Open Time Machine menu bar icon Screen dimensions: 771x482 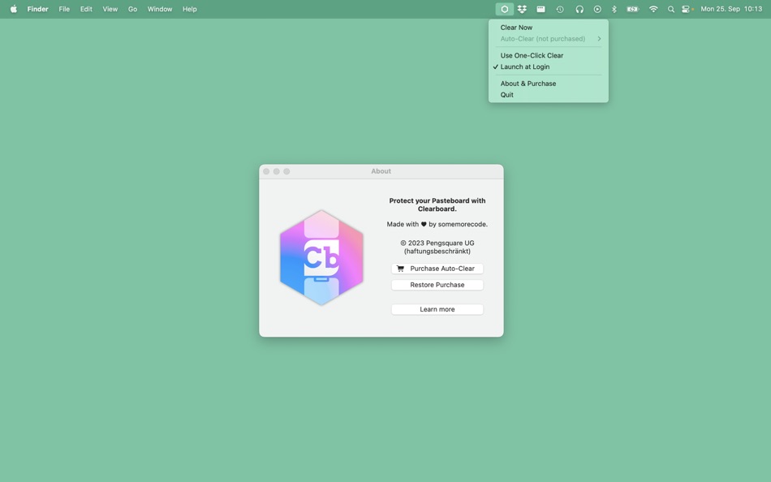pos(560,9)
